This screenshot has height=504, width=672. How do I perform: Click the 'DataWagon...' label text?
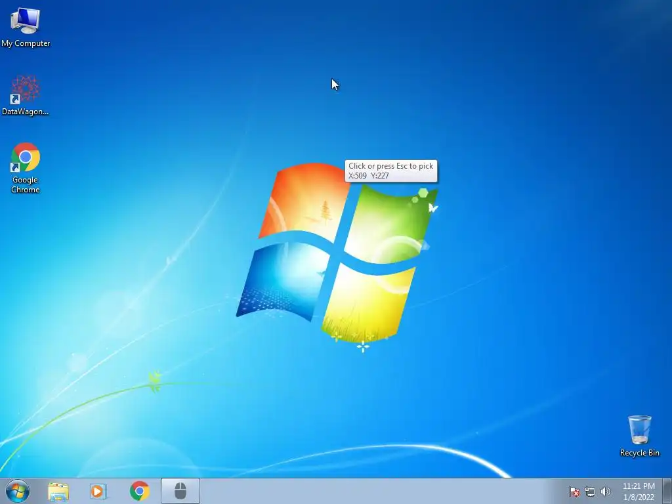click(x=26, y=112)
